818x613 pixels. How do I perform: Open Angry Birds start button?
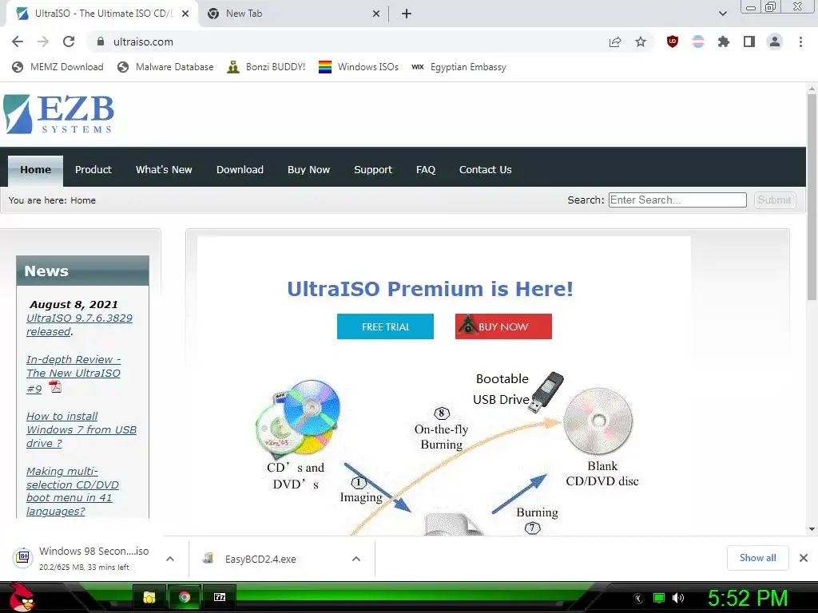coord(22,597)
